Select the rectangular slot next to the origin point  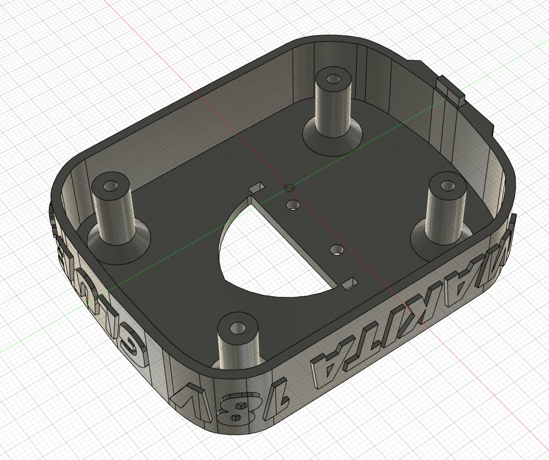pos(257,187)
